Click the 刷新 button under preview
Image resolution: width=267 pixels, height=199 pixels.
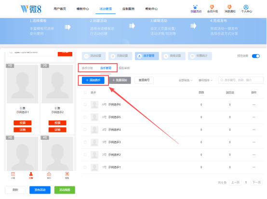15,190
